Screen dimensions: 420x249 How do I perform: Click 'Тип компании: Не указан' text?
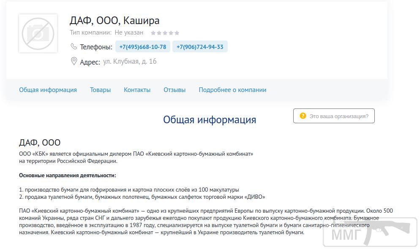click(106, 32)
